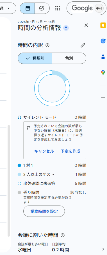The height and width of the screenshot is (255, 107).
Task: Edit 時間の内訳 with pencil icon
Action: point(83,45)
